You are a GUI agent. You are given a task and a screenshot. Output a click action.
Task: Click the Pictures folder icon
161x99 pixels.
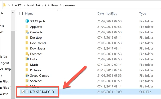point(27,70)
